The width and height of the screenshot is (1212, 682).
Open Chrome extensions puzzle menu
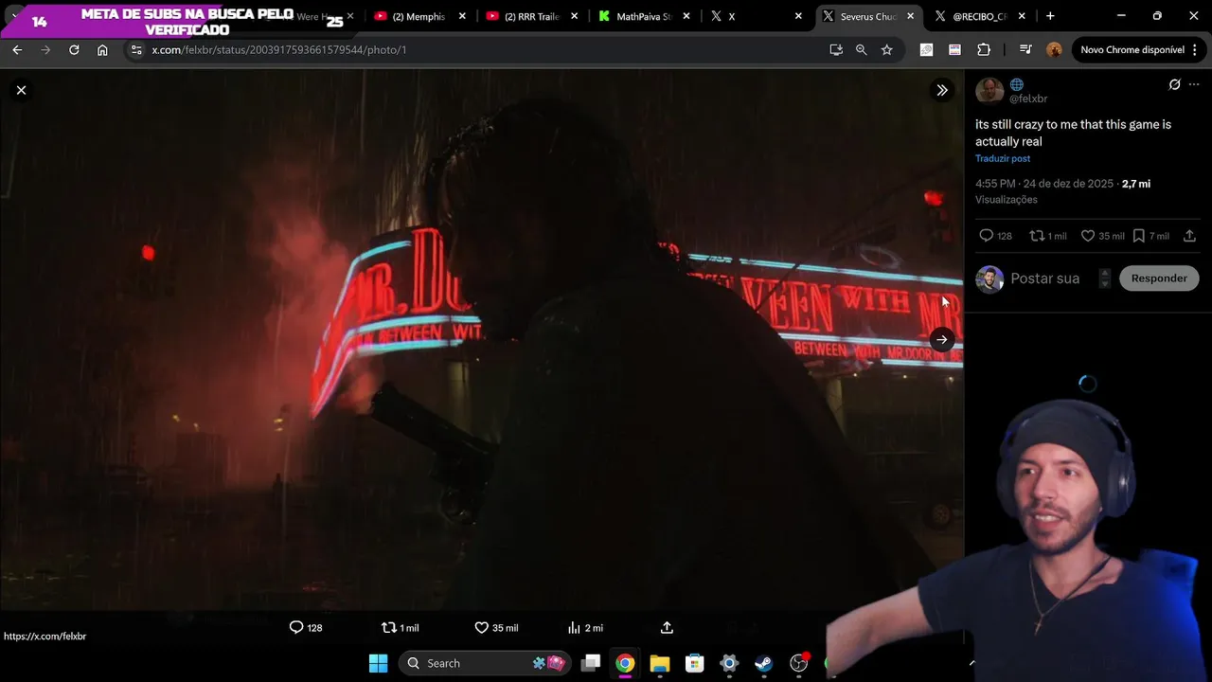984,49
